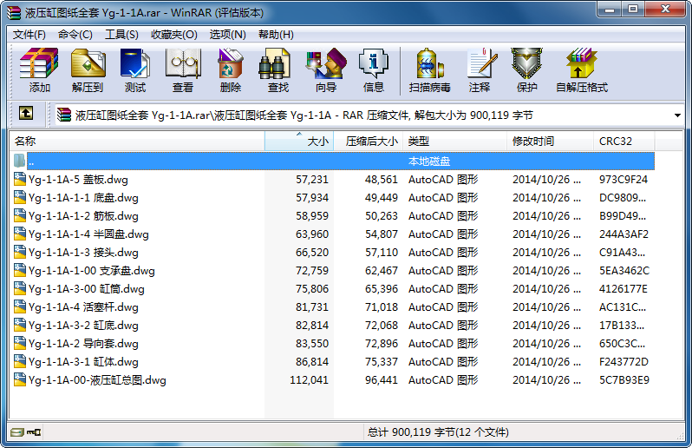Click file icon of Yg-1-1A-00-液压缸总图.dwg

(x=19, y=379)
